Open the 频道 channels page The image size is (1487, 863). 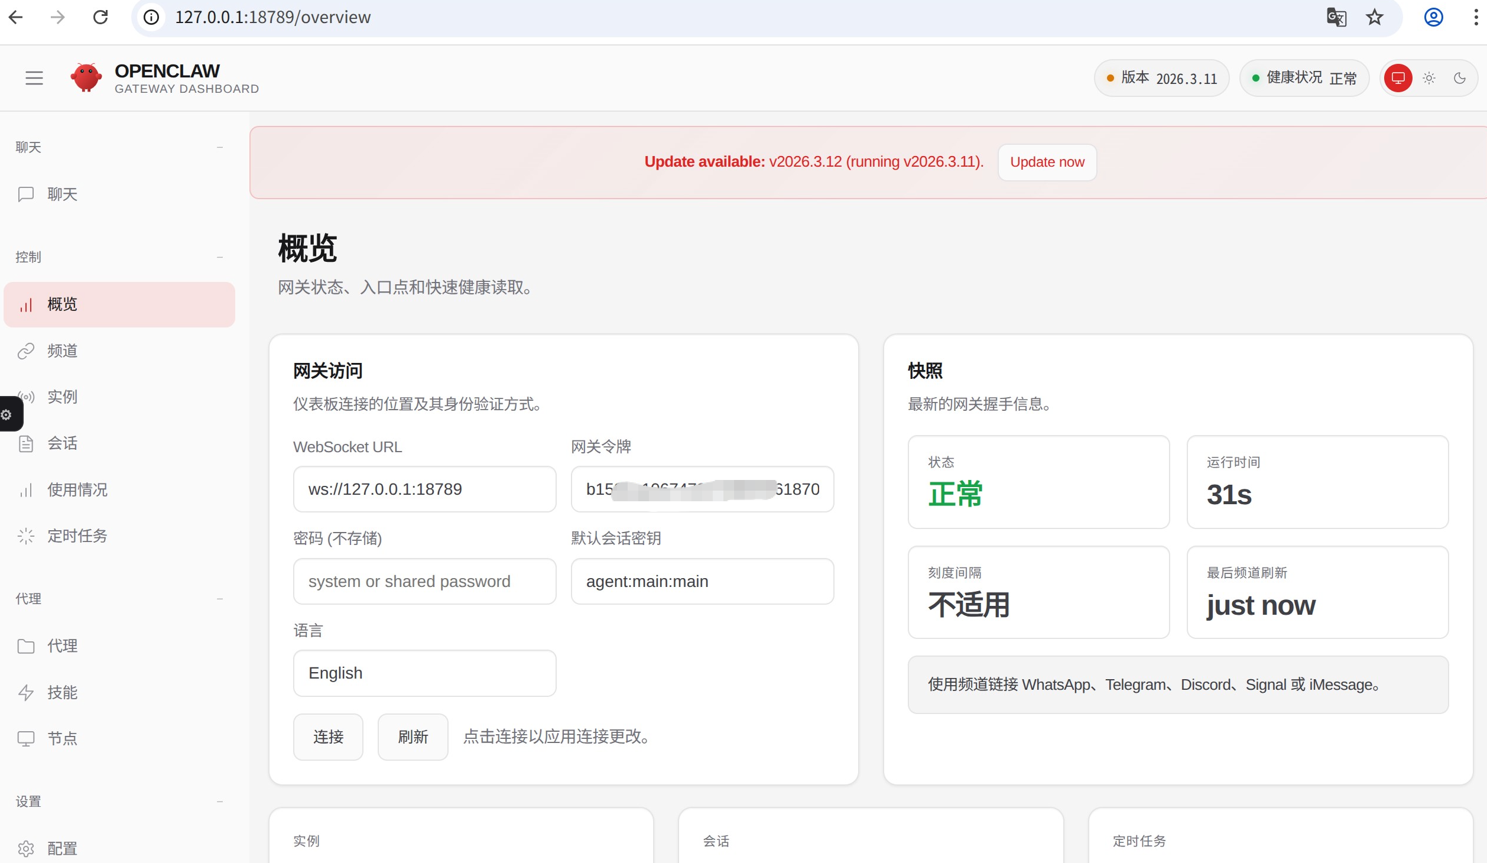click(x=119, y=351)
